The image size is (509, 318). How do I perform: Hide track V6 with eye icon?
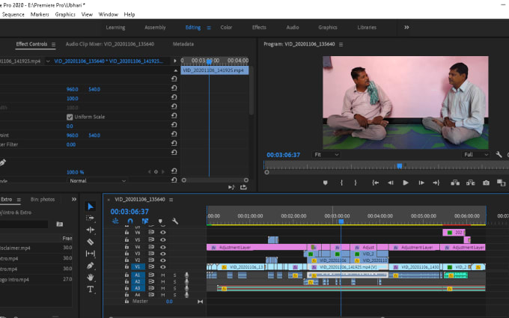tap(163, 233)
